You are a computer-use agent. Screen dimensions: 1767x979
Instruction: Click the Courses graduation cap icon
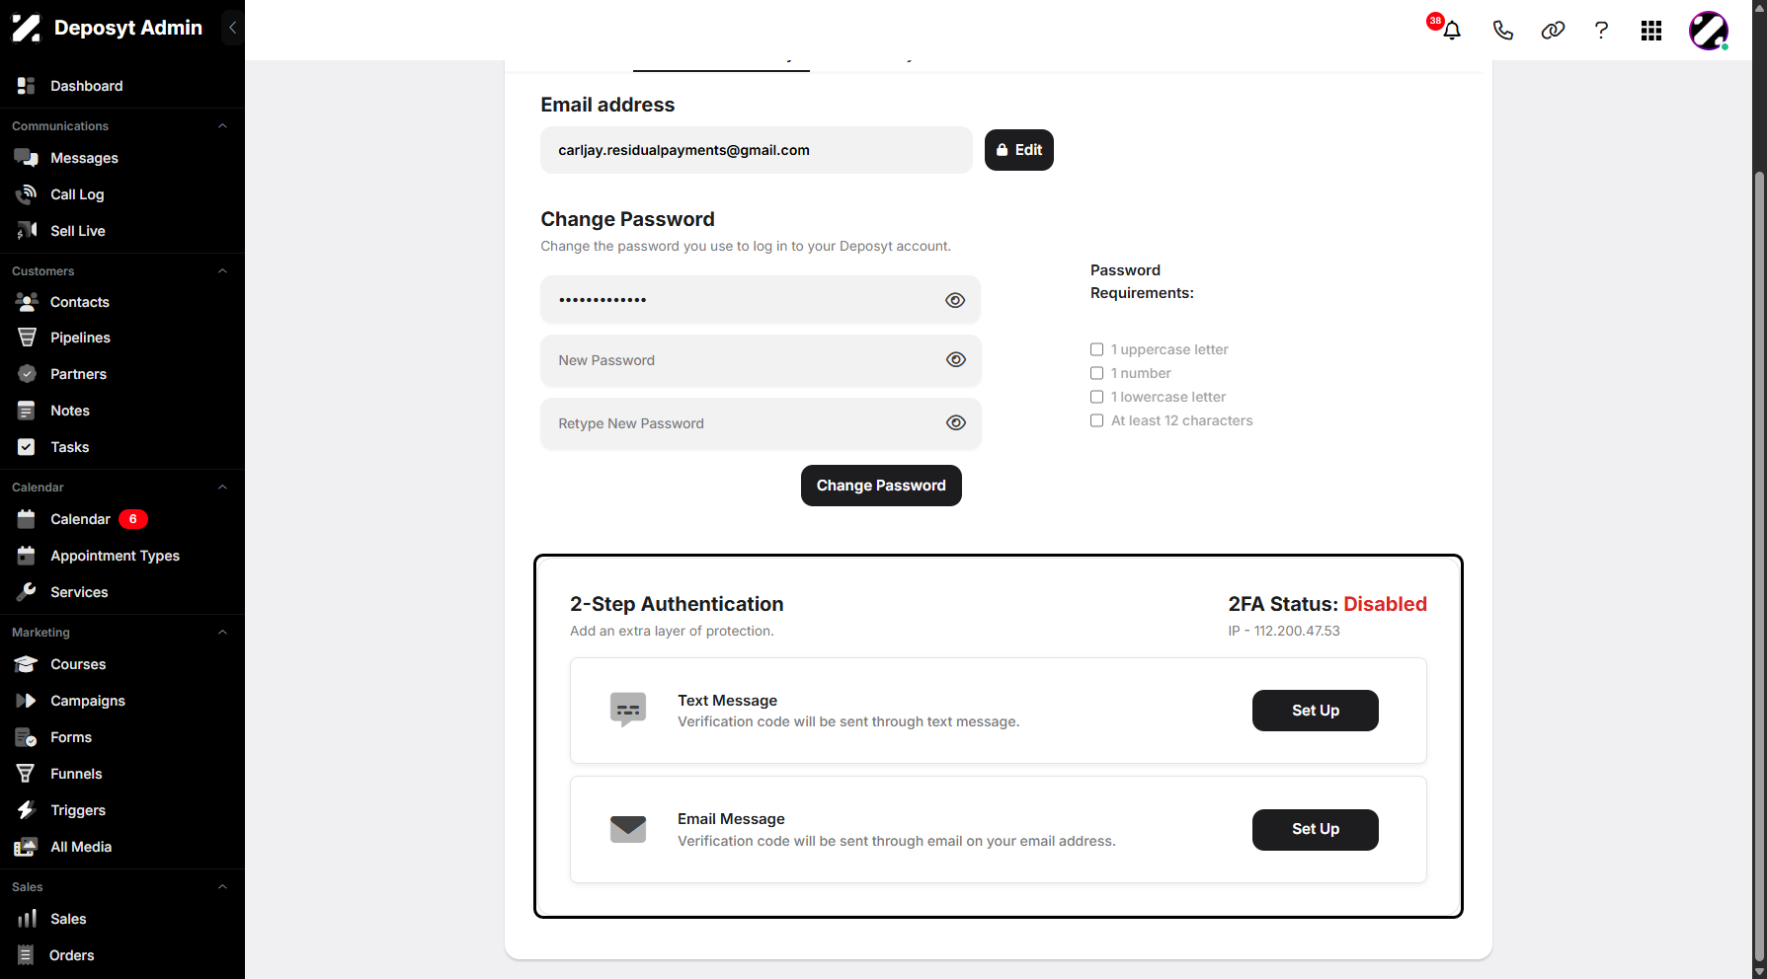tap(27, 664)
